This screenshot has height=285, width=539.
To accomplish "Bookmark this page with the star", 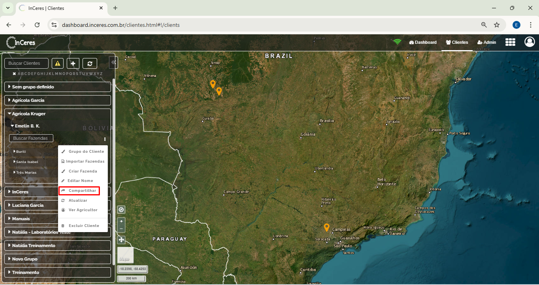I will click(497, 25).
